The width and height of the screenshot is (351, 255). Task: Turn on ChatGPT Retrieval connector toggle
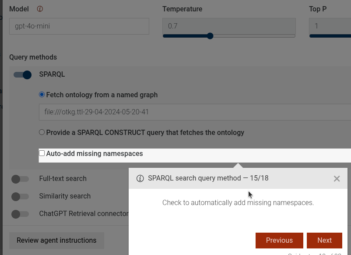(20, 214)
